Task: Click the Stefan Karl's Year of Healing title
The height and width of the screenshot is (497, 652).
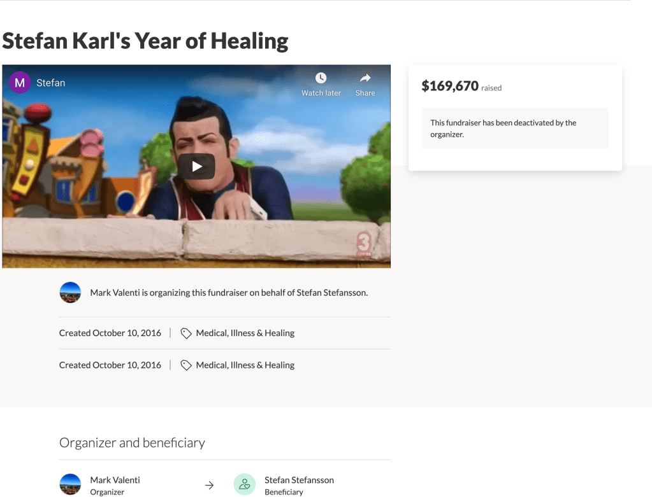Action: pos(145,41)
